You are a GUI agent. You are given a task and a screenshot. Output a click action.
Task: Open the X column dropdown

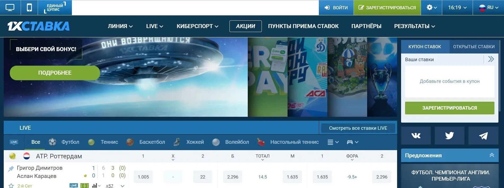[173, 157]
